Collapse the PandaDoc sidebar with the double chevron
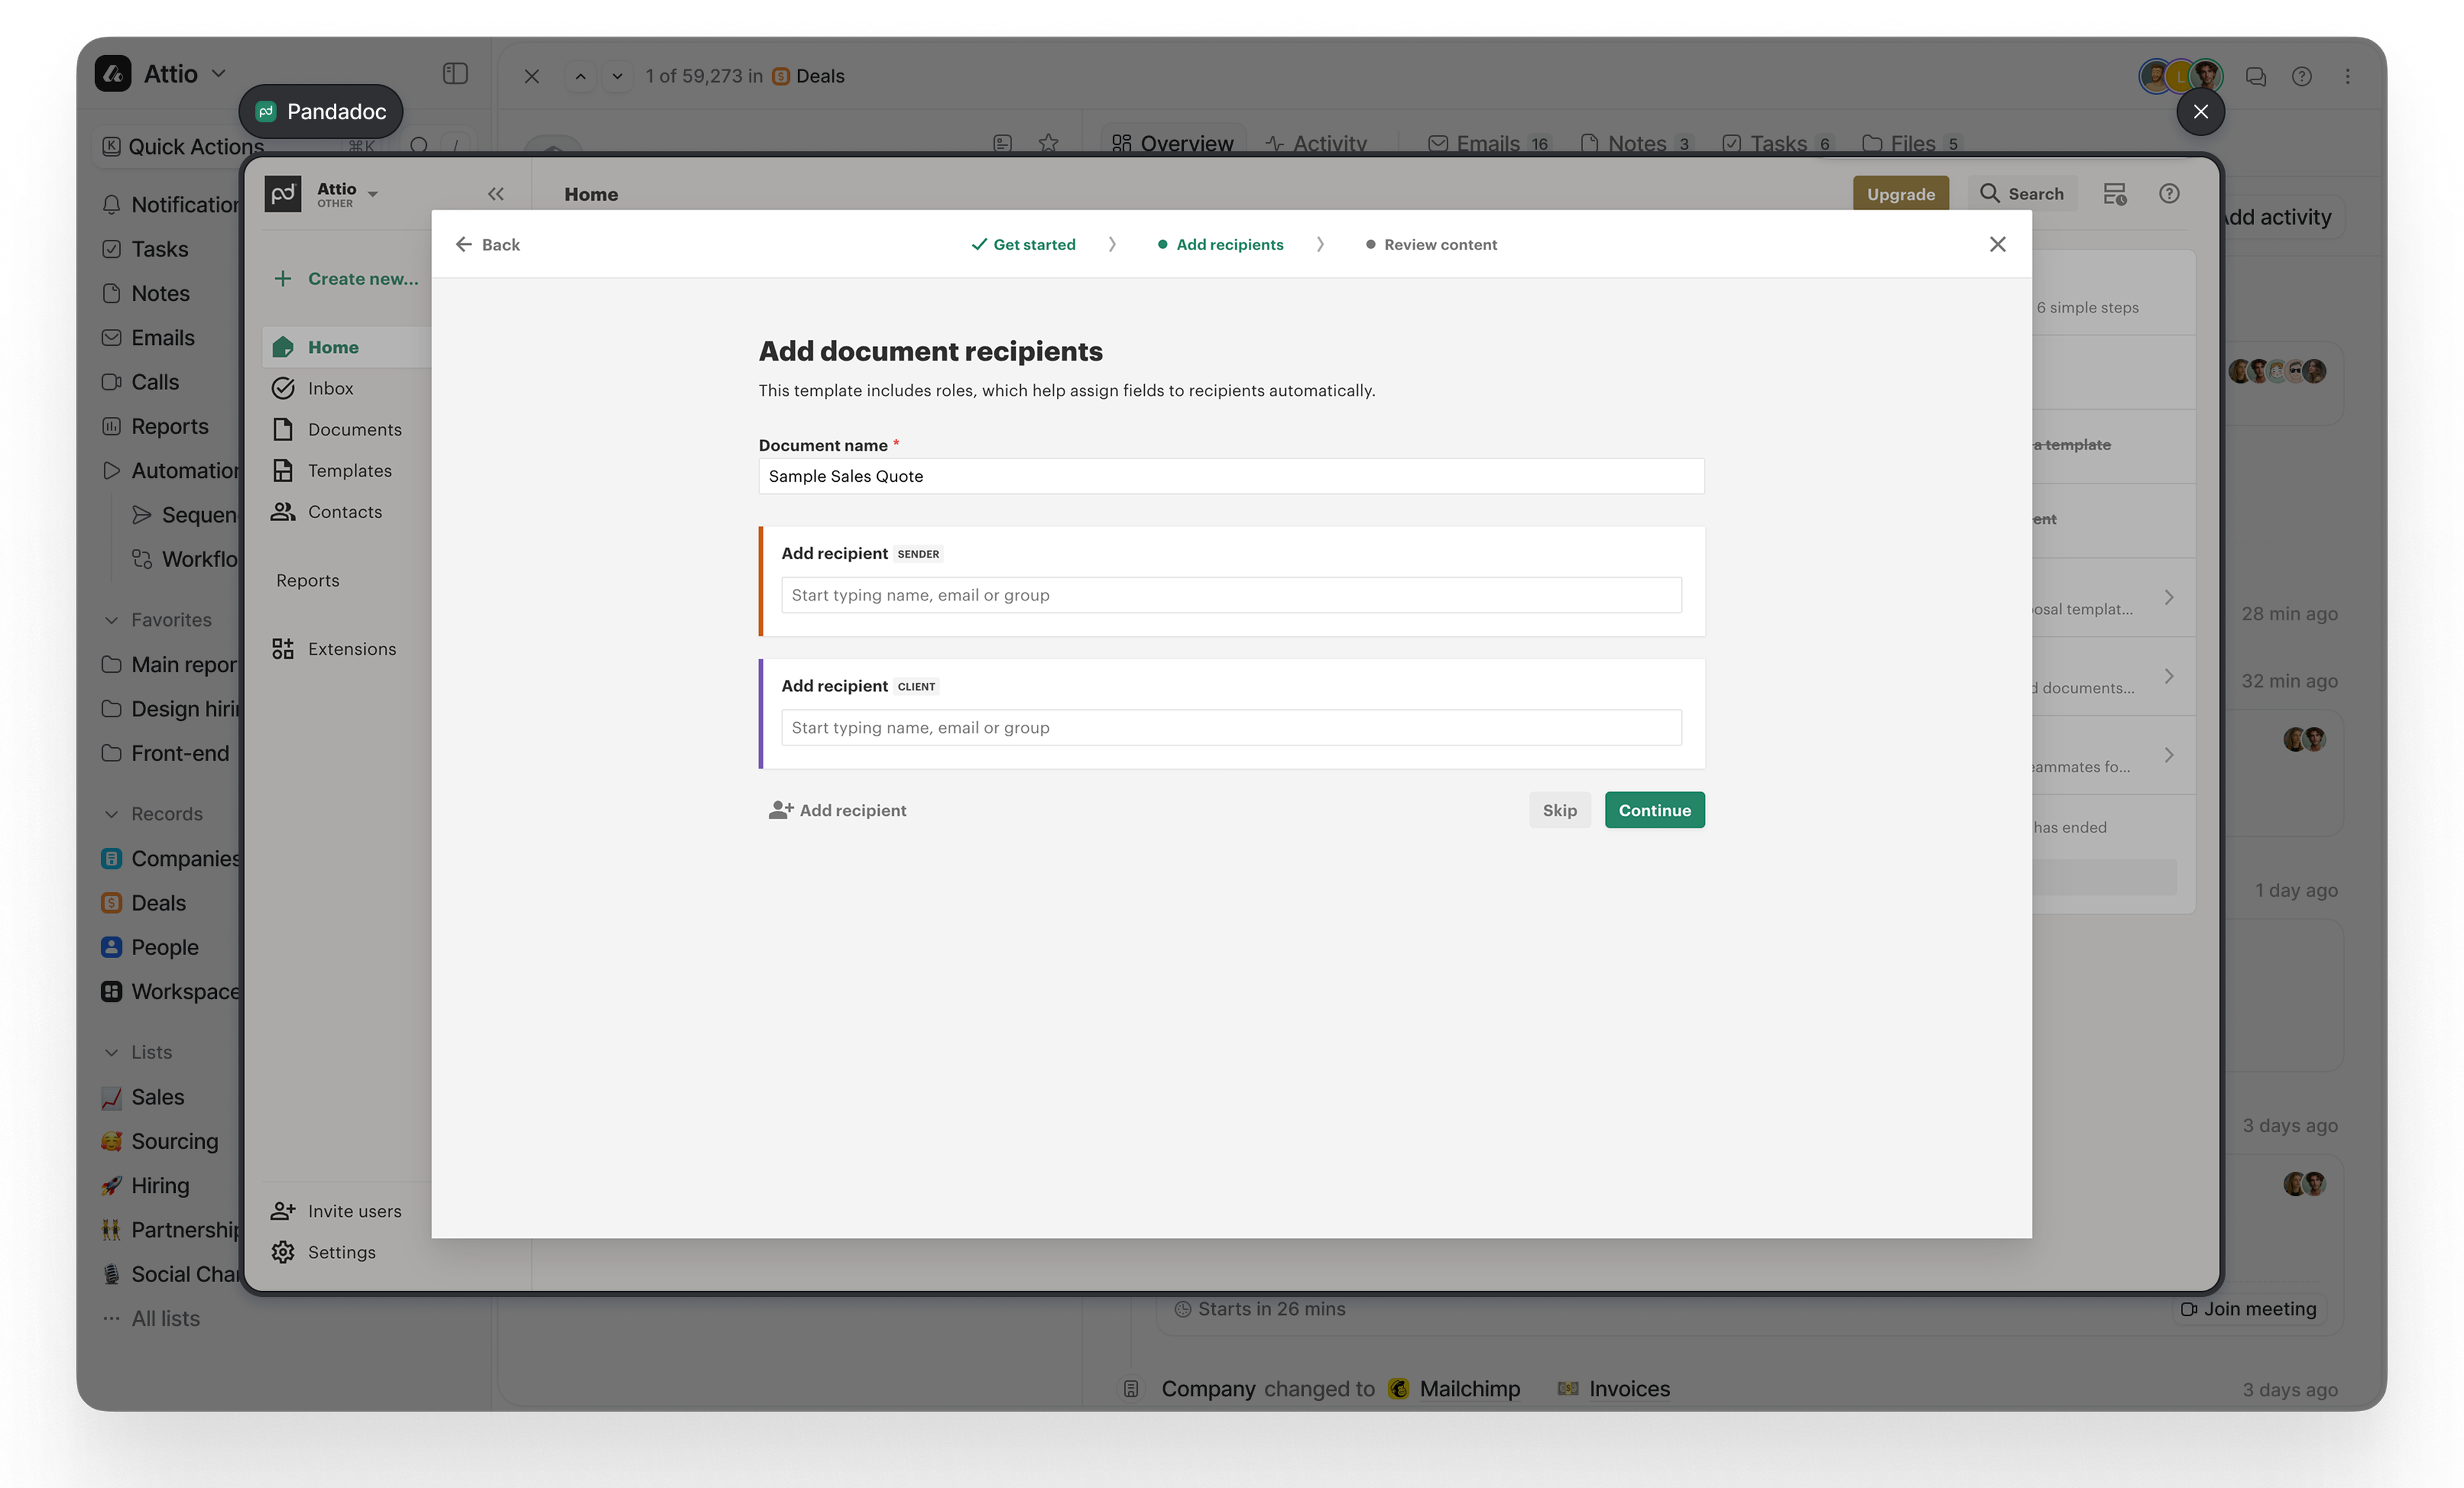 (496, 194)
